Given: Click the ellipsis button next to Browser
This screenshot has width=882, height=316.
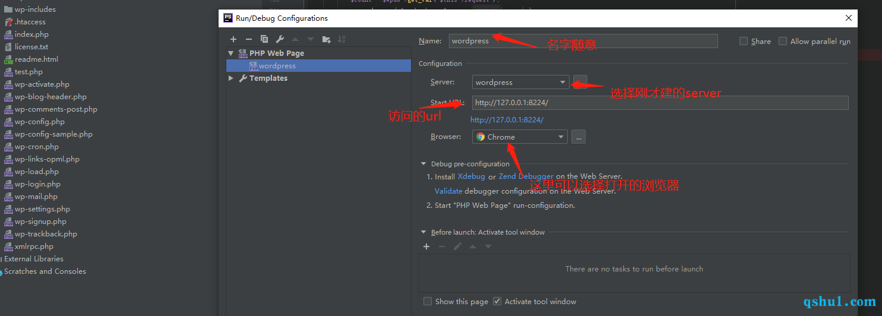Looking at the screenshot, I should click(x=578, y=137).
